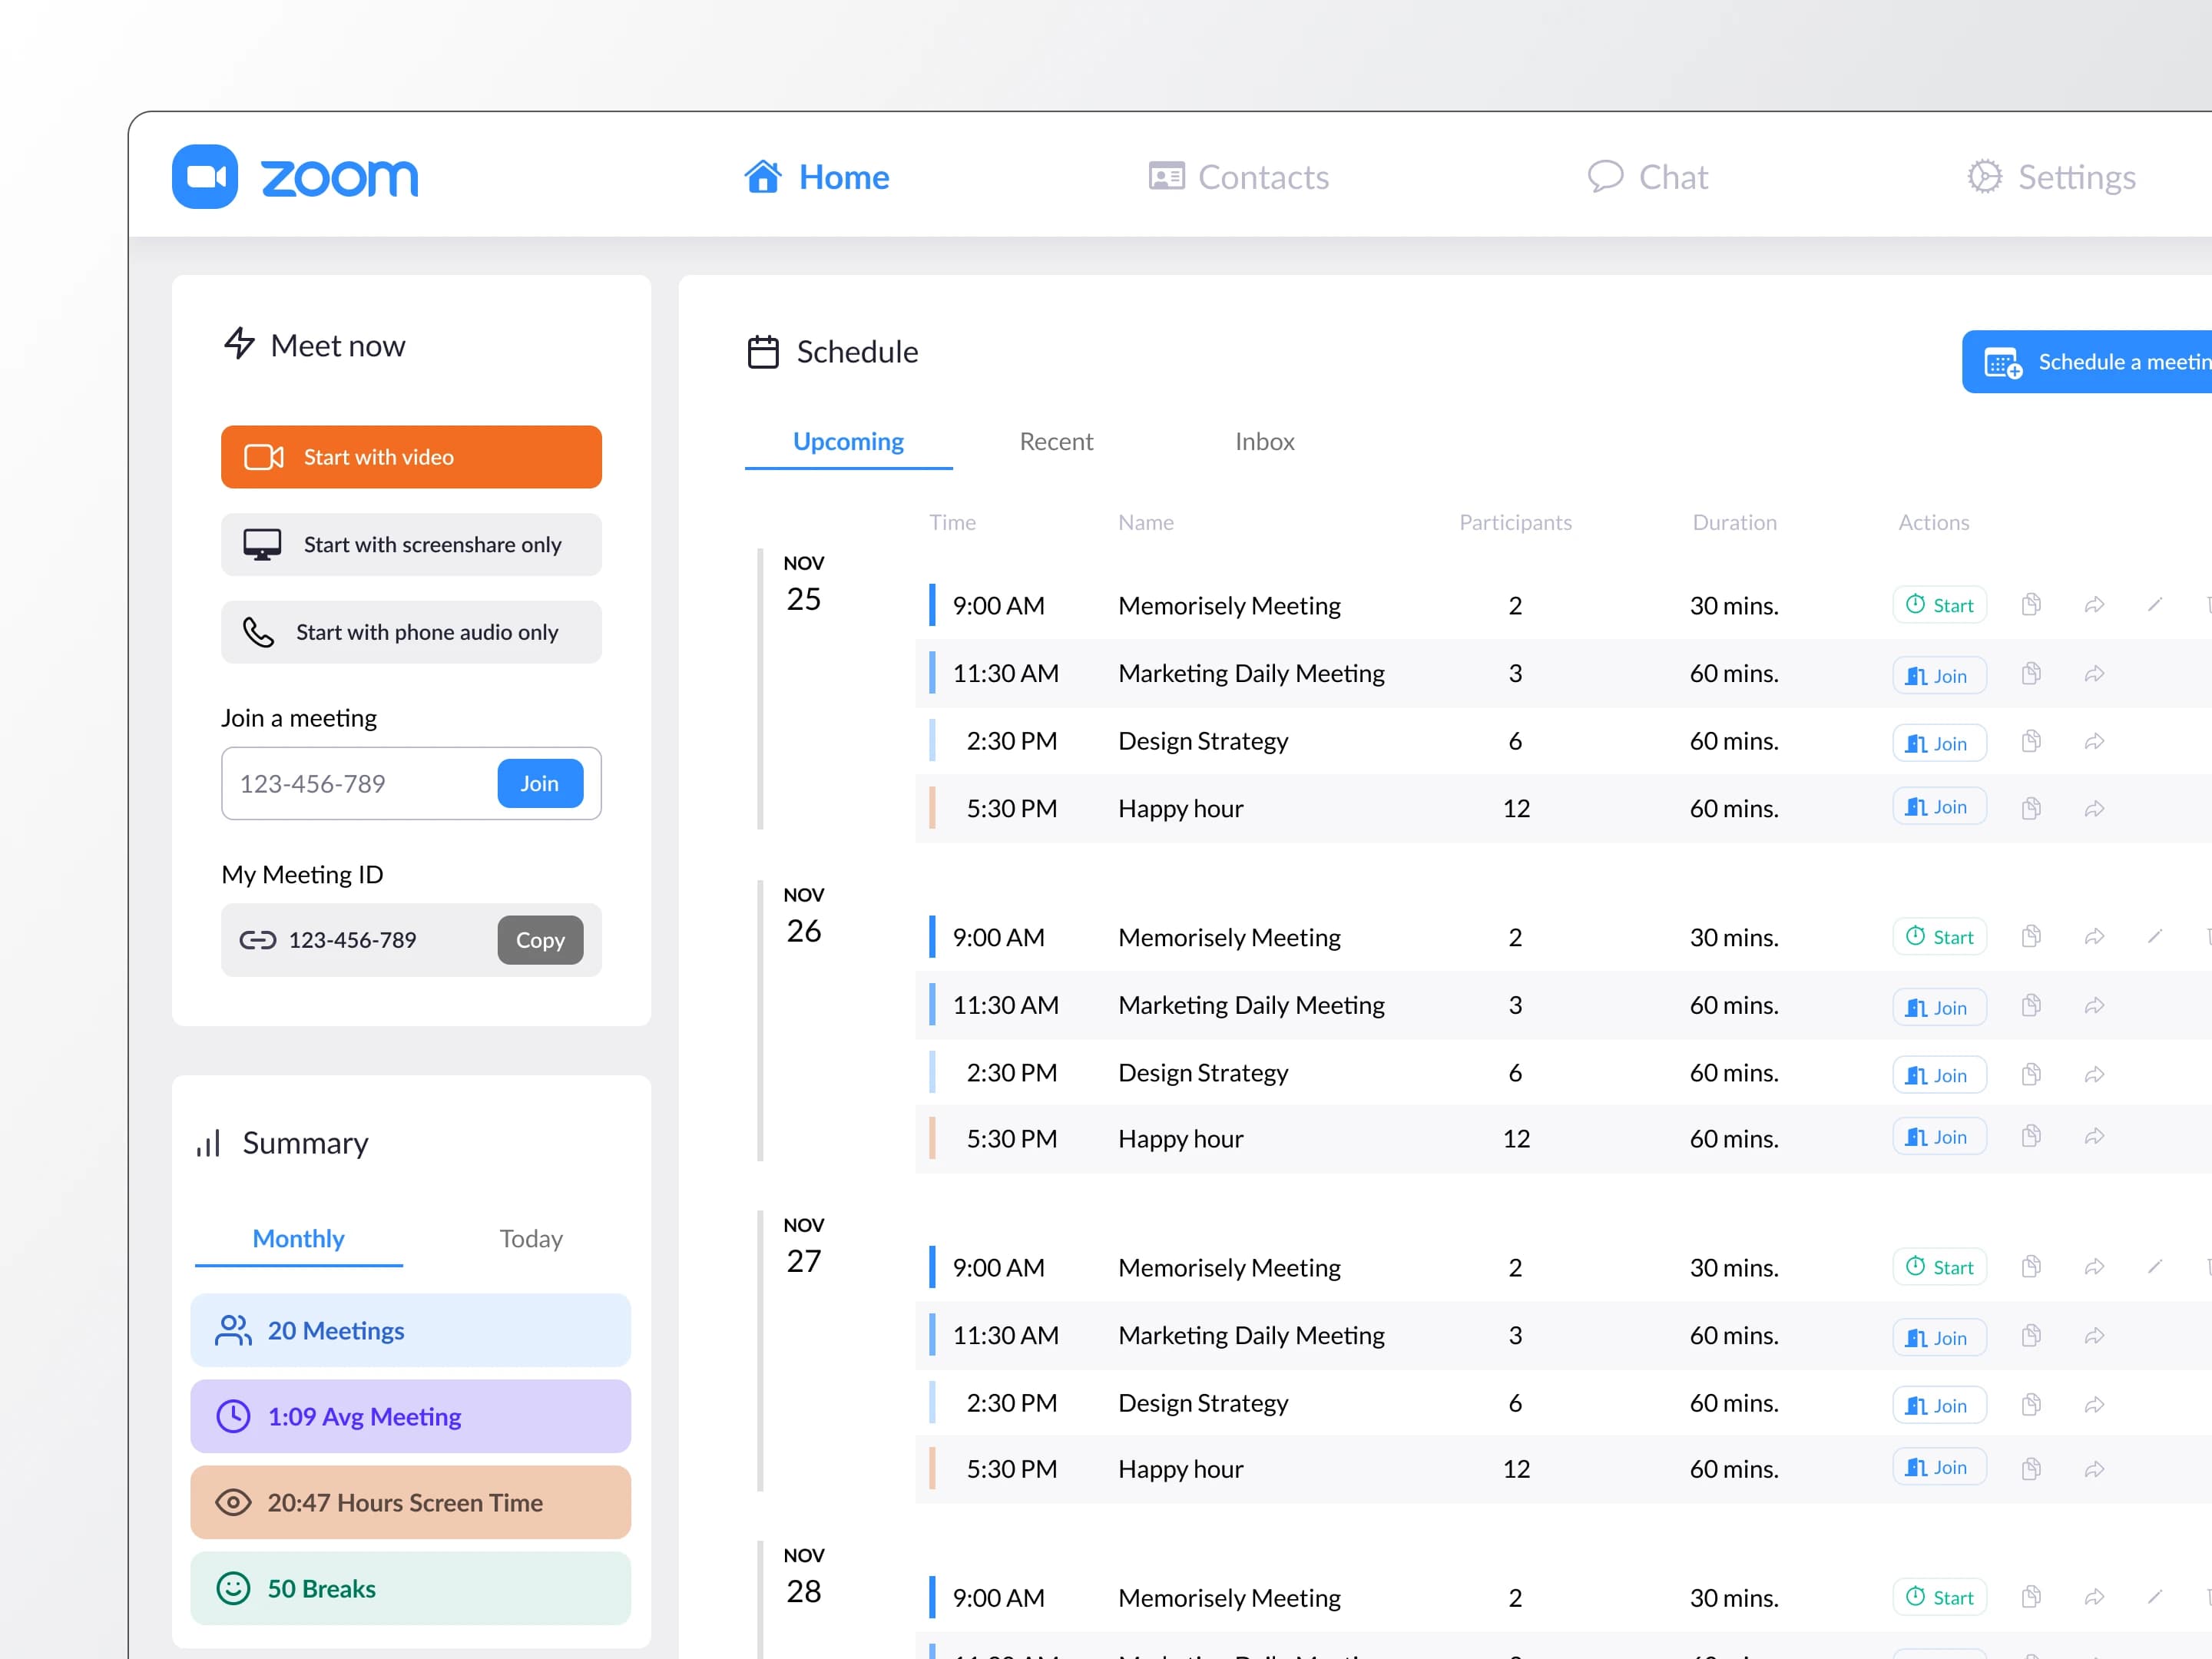Share the Nov 27 Design Strategy meeting
2212x1659 pixels.
(x=2094, y=1405)
